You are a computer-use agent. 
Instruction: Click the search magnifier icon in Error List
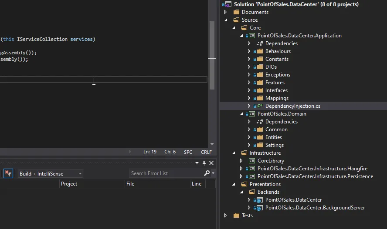click(x=207, y=173)
